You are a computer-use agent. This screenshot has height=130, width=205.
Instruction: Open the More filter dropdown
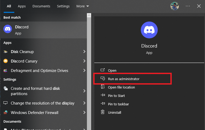click(x=82, y=6)
